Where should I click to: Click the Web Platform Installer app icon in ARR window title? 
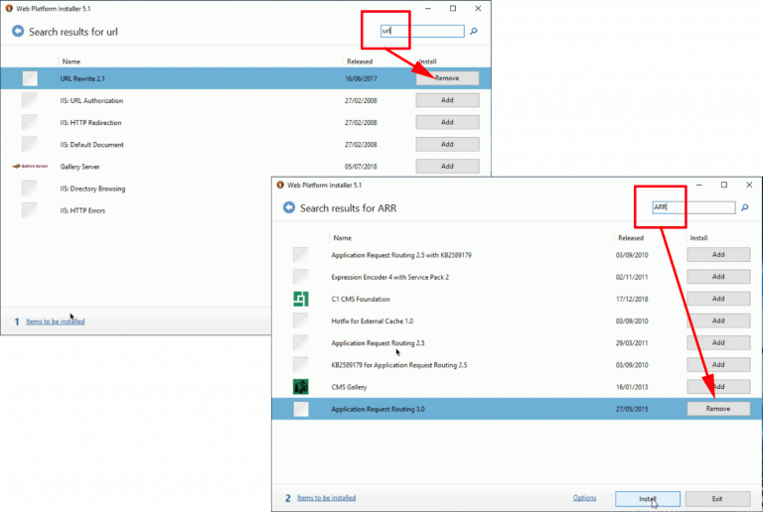click(280, 185)
